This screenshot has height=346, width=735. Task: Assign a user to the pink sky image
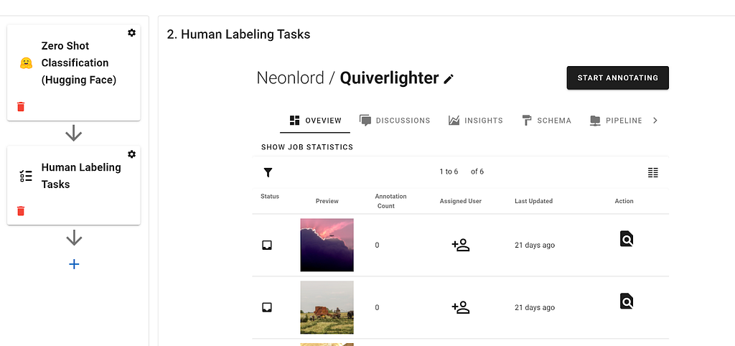[x=461, y=246]
